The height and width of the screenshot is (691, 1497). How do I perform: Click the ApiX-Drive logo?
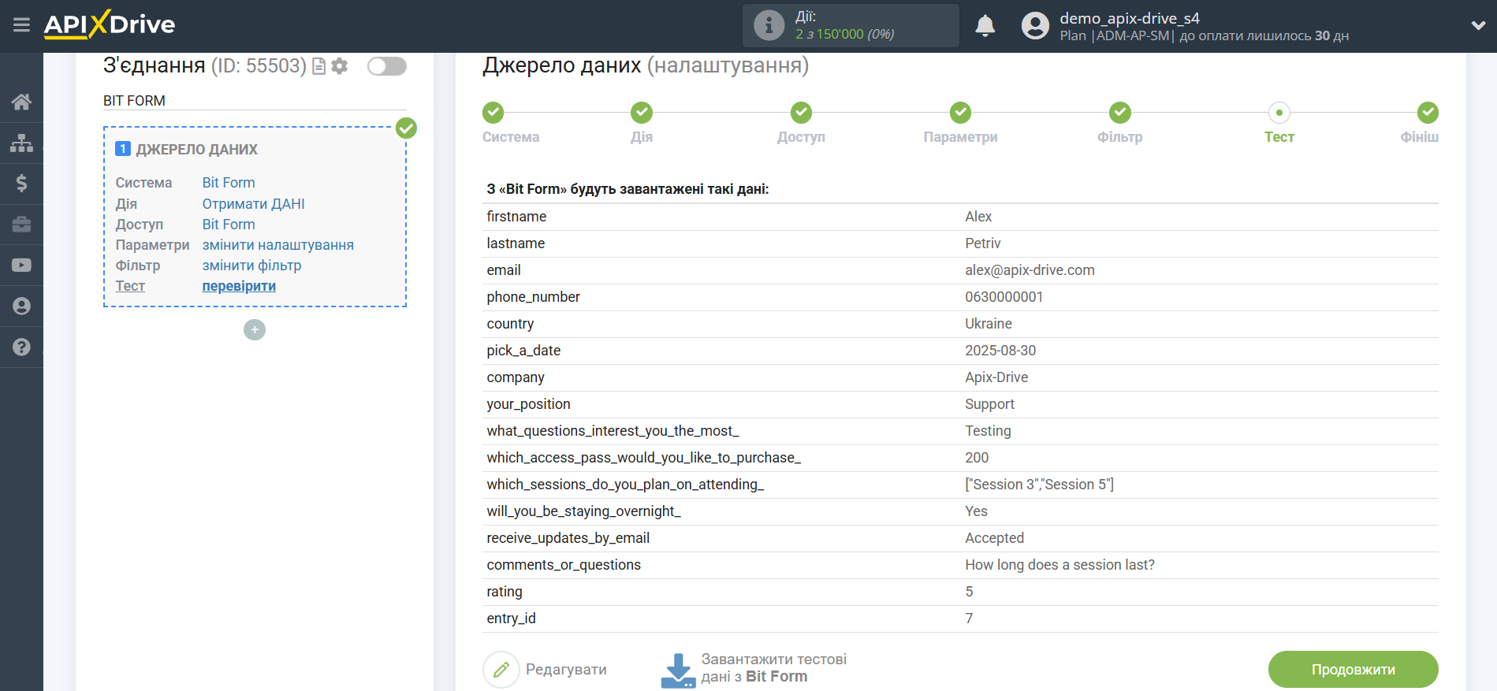coord(110,24)
